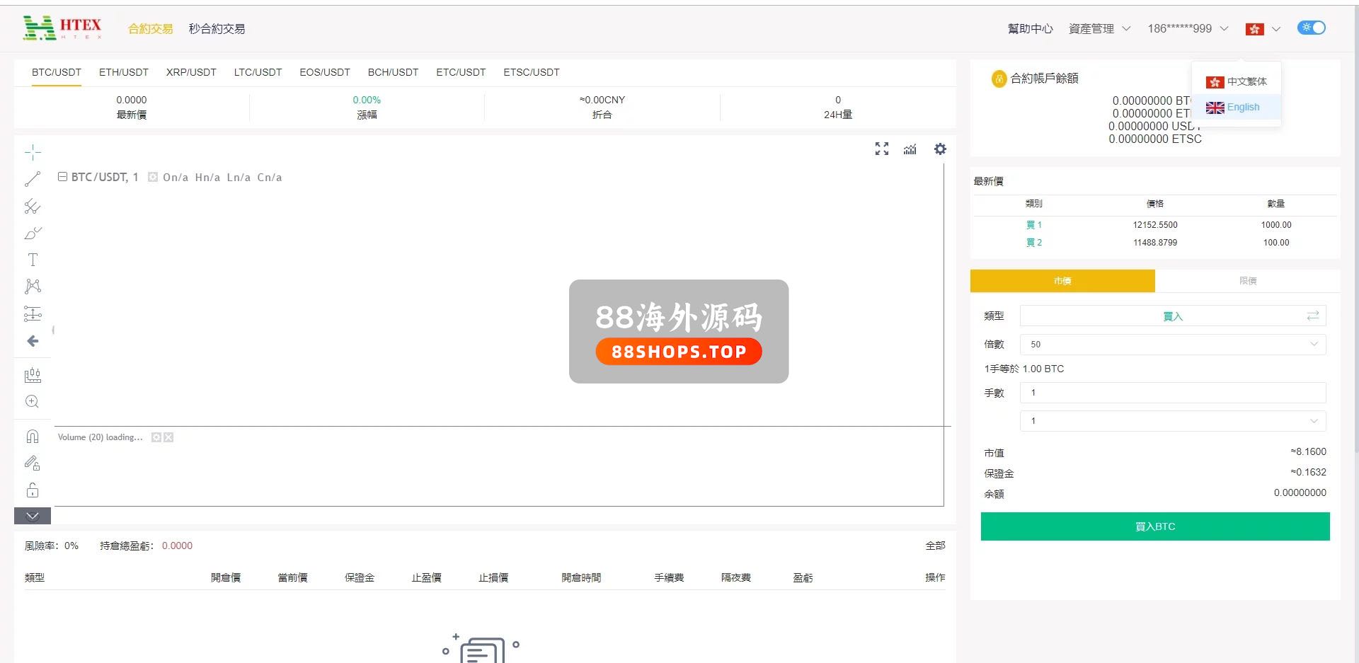Open the chart indicators icon
The width and height of the screenshot is (1359, 663).
910,149
